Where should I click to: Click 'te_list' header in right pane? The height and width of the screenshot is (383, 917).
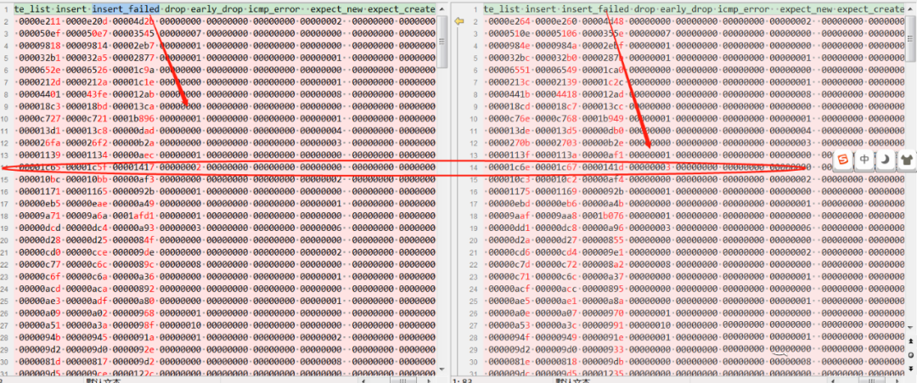(x=501, y=9)
